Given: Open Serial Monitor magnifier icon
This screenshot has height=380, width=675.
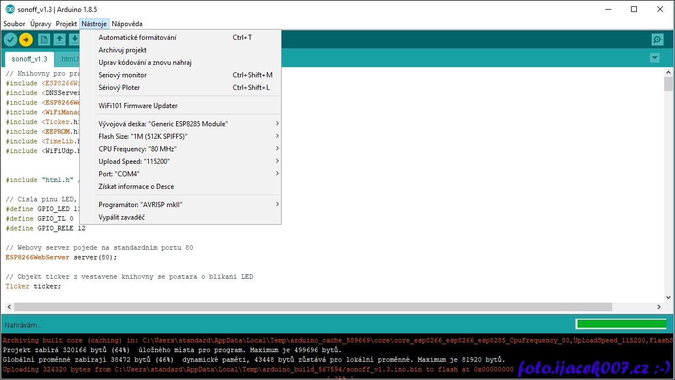Looking at the screenshot, I should click(657, 39).
